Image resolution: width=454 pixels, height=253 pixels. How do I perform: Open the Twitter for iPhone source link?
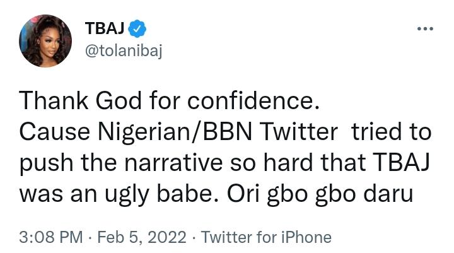(x=265, y=237)
